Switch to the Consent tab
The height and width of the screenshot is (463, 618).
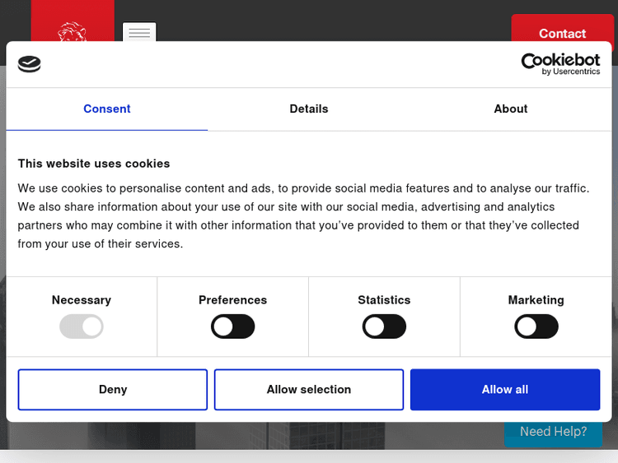click(107, 109)
